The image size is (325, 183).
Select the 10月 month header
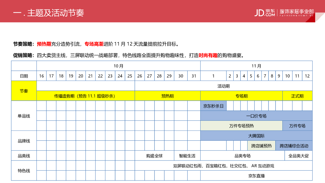coord(118,66)
